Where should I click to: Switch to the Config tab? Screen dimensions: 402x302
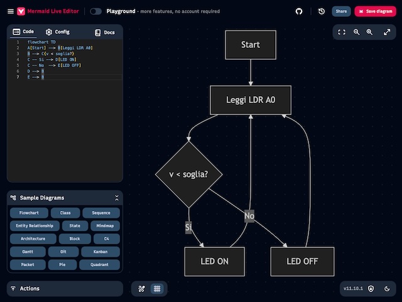click(58, 32)
